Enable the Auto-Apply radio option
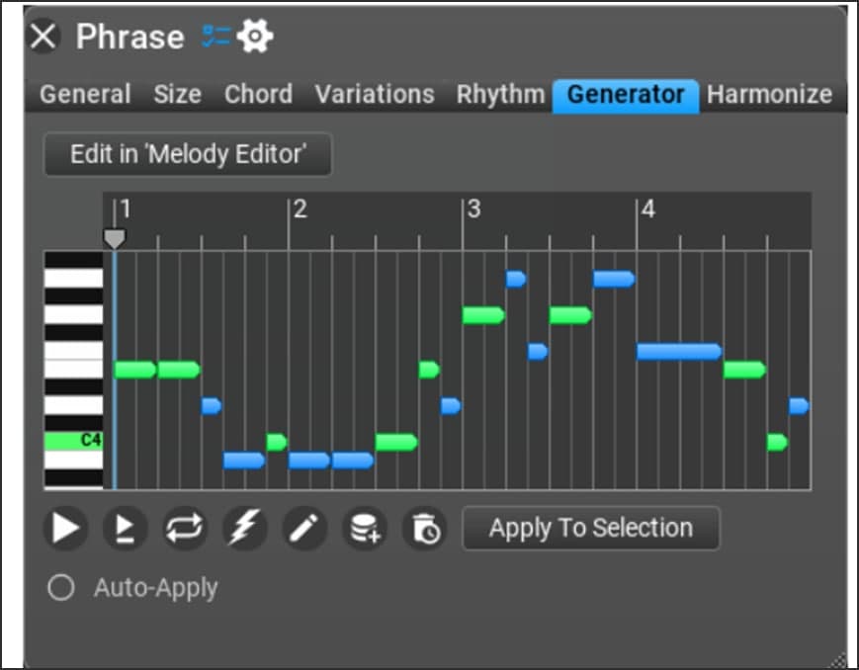The height and width of the screenshot is (670, 859). point(61,588)
